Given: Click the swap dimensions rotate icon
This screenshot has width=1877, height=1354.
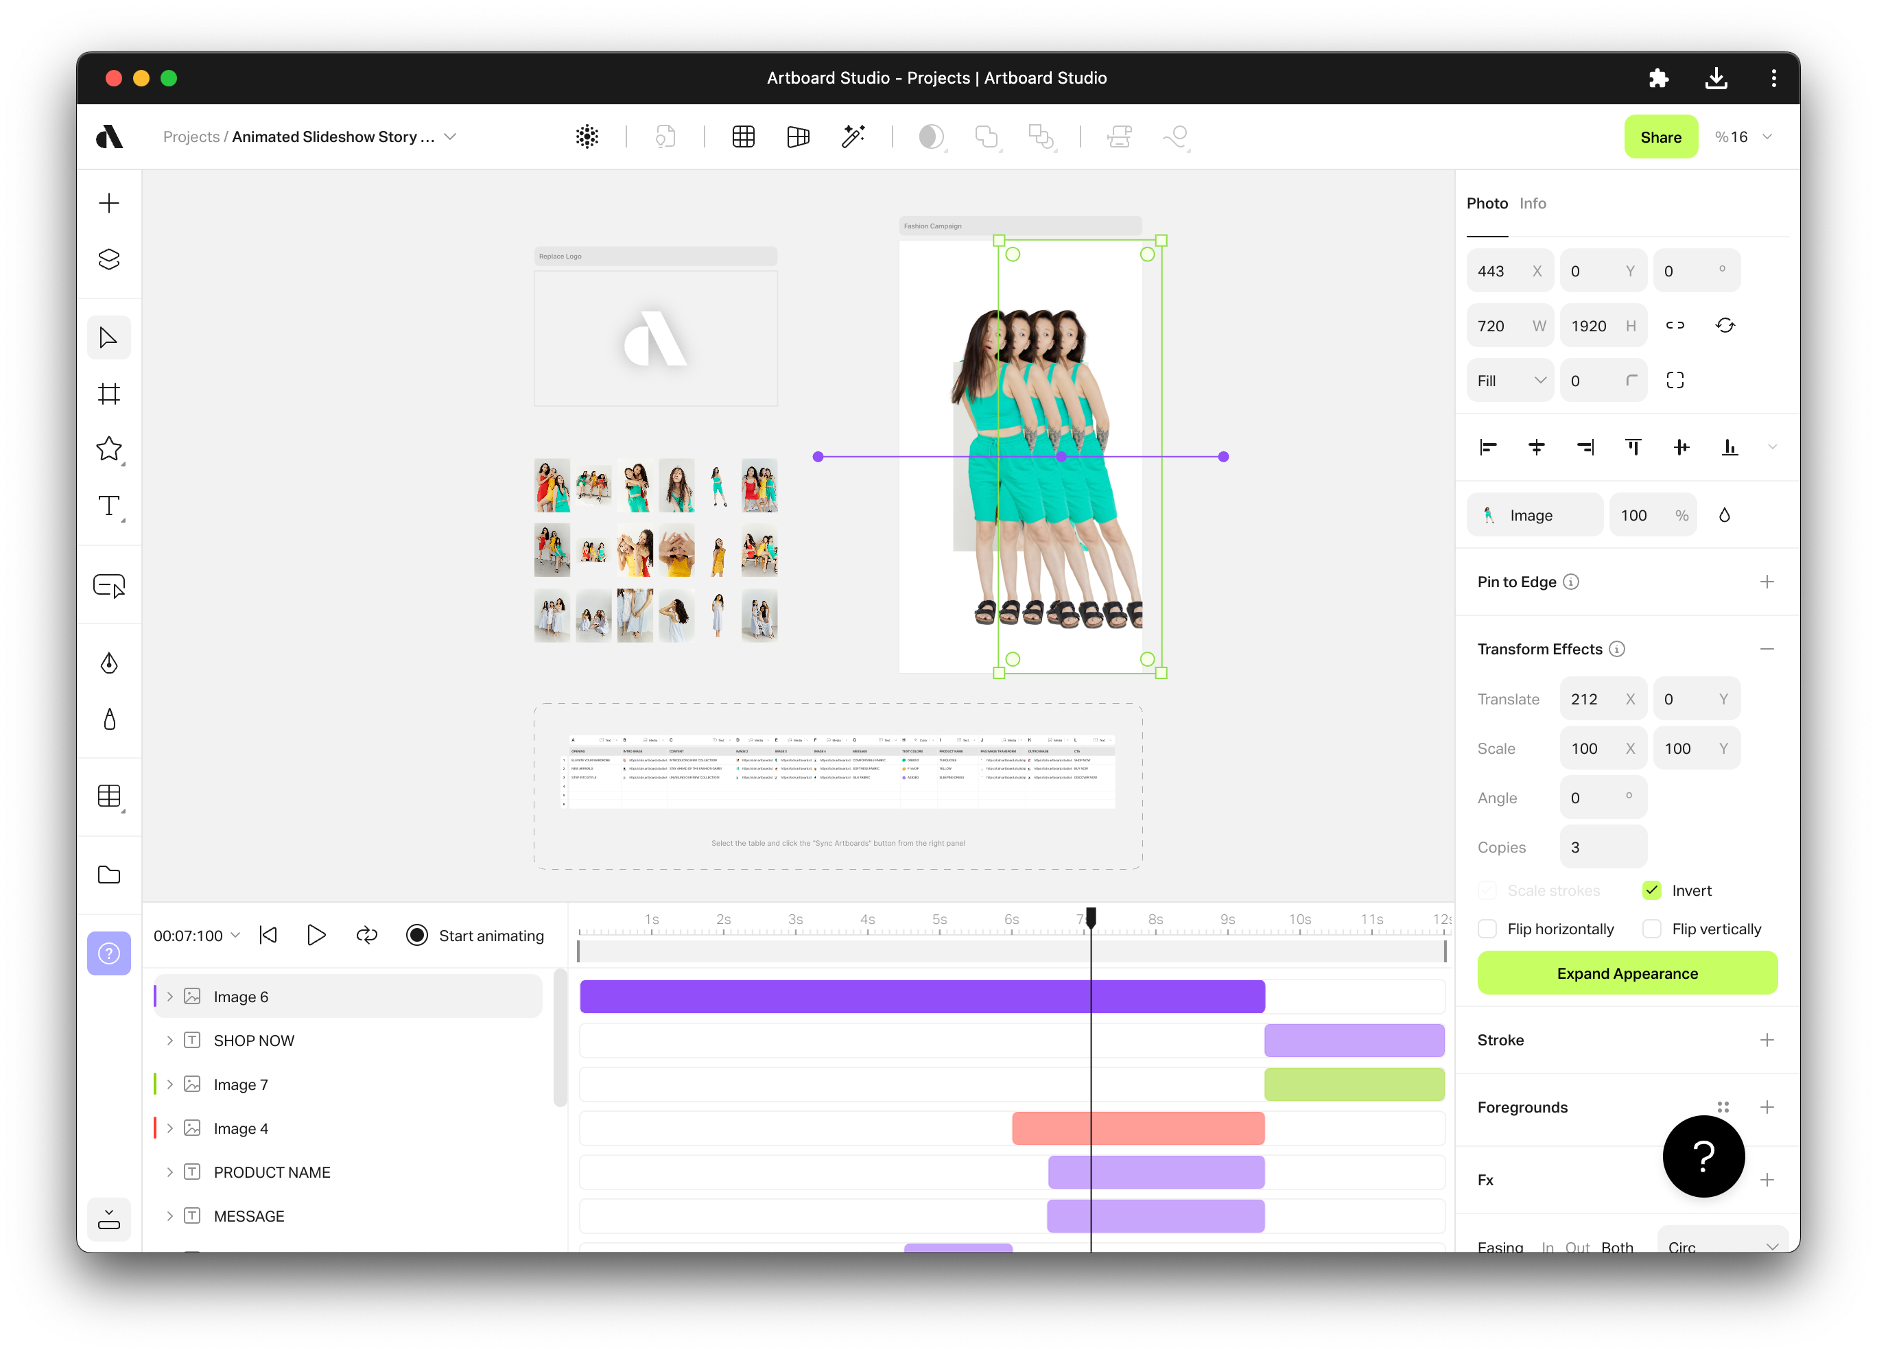Looking at the screenshot, I should point(1725,325).
